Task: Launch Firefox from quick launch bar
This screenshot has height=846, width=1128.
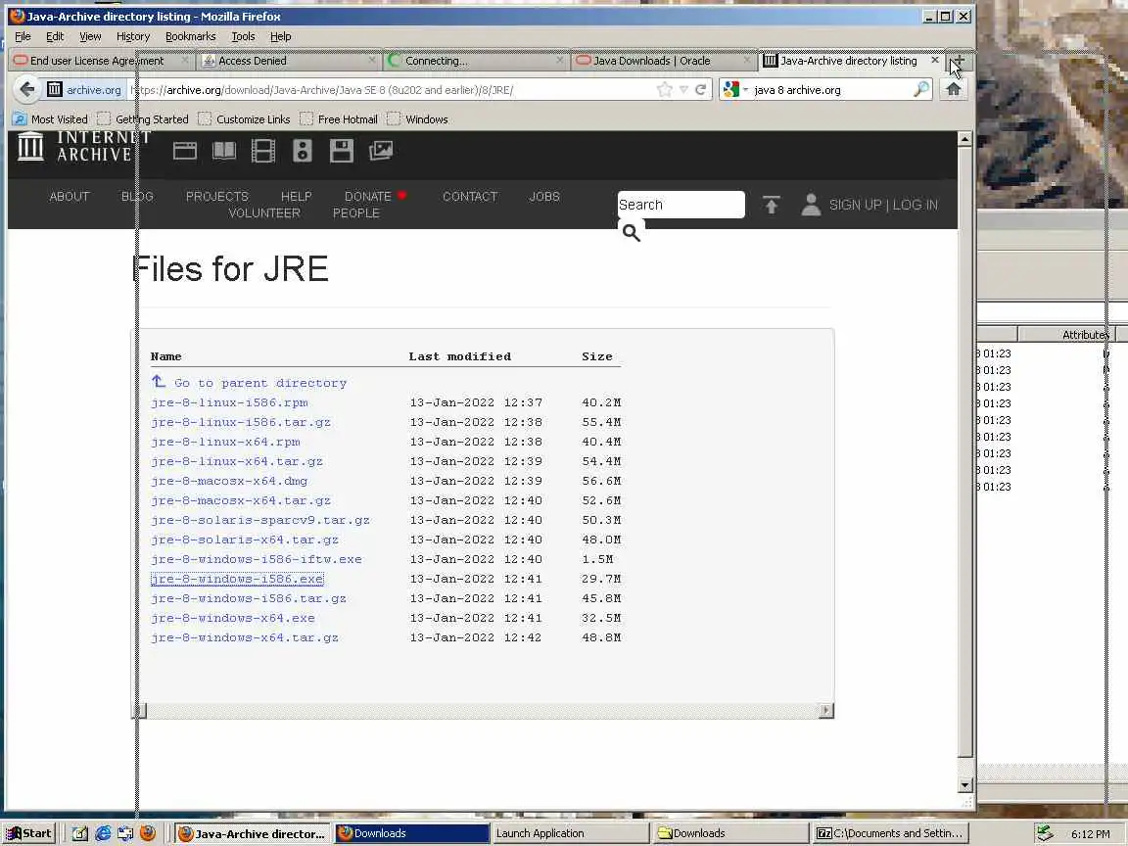Action: (148, 833)
